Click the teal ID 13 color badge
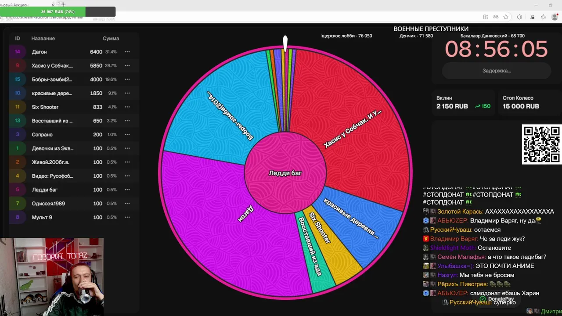Screen dimensions: 562x316 pos(18,121)
